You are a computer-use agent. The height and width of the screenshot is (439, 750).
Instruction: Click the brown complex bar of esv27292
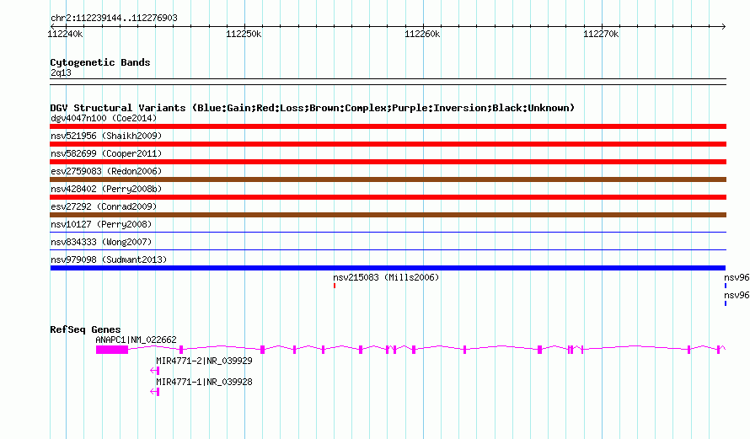pyautogui.click(x=388, y=215)
